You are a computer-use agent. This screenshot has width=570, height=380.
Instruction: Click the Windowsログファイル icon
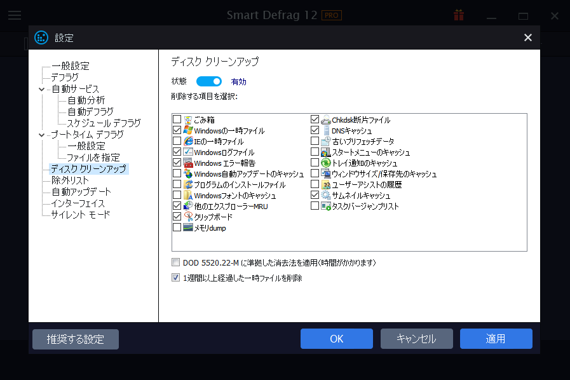(x=188, y=152)
